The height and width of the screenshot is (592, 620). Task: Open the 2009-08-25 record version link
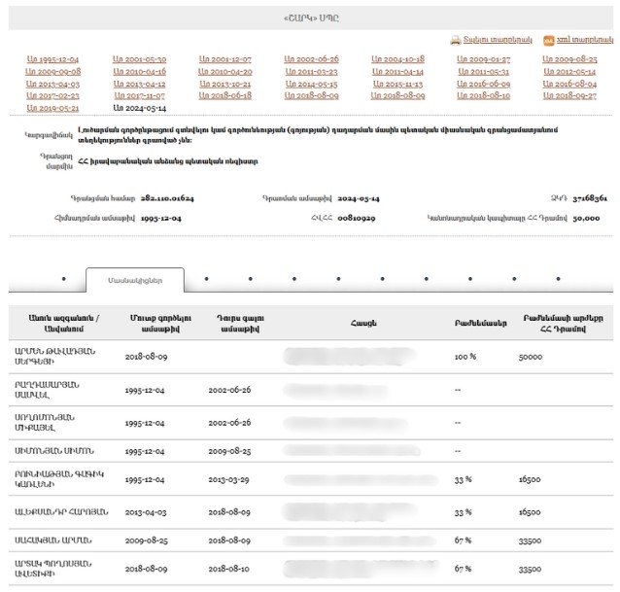click(x=569, y=59)
